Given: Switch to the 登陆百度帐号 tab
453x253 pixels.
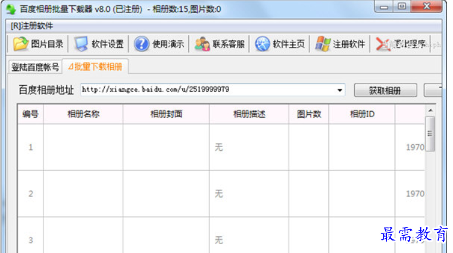Looking at the screenshot, I should tap(35, 67).
